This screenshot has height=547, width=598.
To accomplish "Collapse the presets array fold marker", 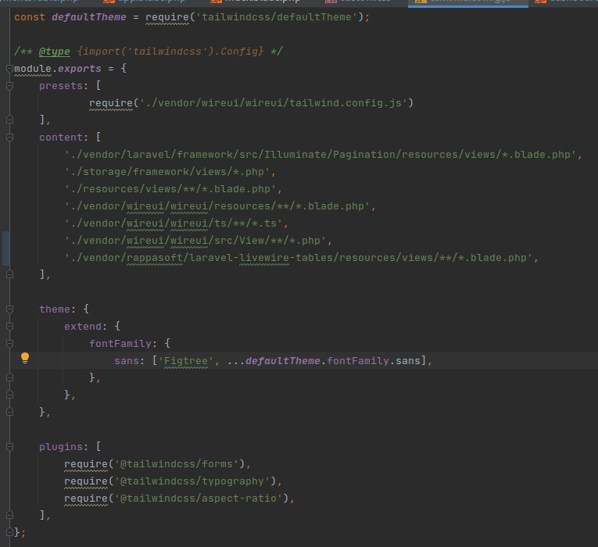I will tap(10, 86).
